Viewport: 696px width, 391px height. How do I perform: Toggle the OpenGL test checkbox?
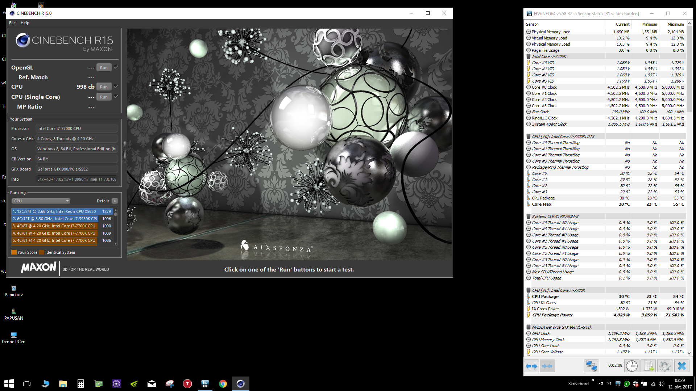click(x=116, y=67)
